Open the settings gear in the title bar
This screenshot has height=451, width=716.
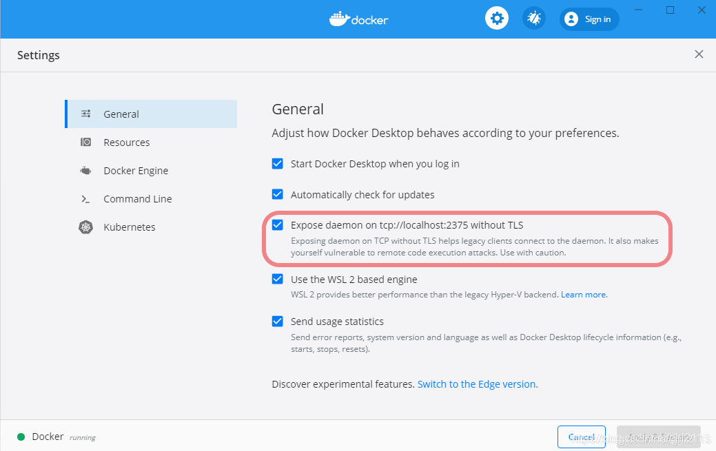(x=497, y=18)
